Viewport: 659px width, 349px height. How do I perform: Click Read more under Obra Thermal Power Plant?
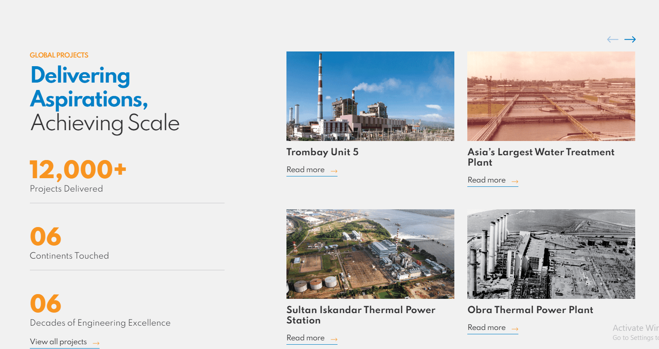click(493, 328)
